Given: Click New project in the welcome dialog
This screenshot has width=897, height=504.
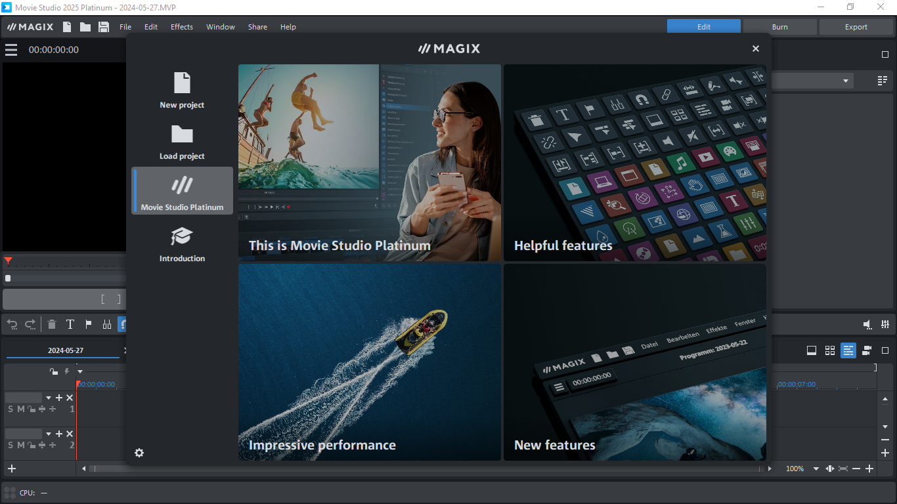Looking at the screenshot, I should pos(182,91).
